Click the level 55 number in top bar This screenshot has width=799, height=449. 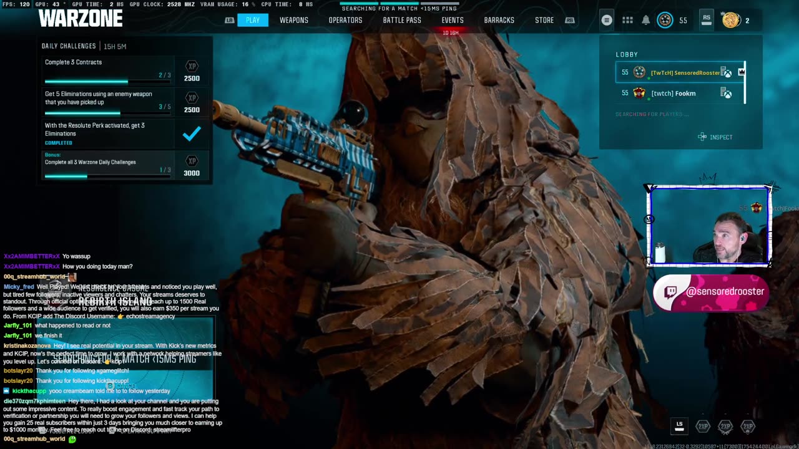coord(683,21)
